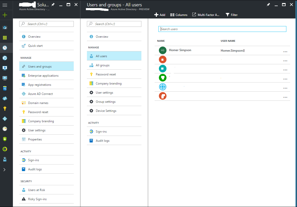
Task: Open the SQL databases sidebar icon
Action: [5, 88]
